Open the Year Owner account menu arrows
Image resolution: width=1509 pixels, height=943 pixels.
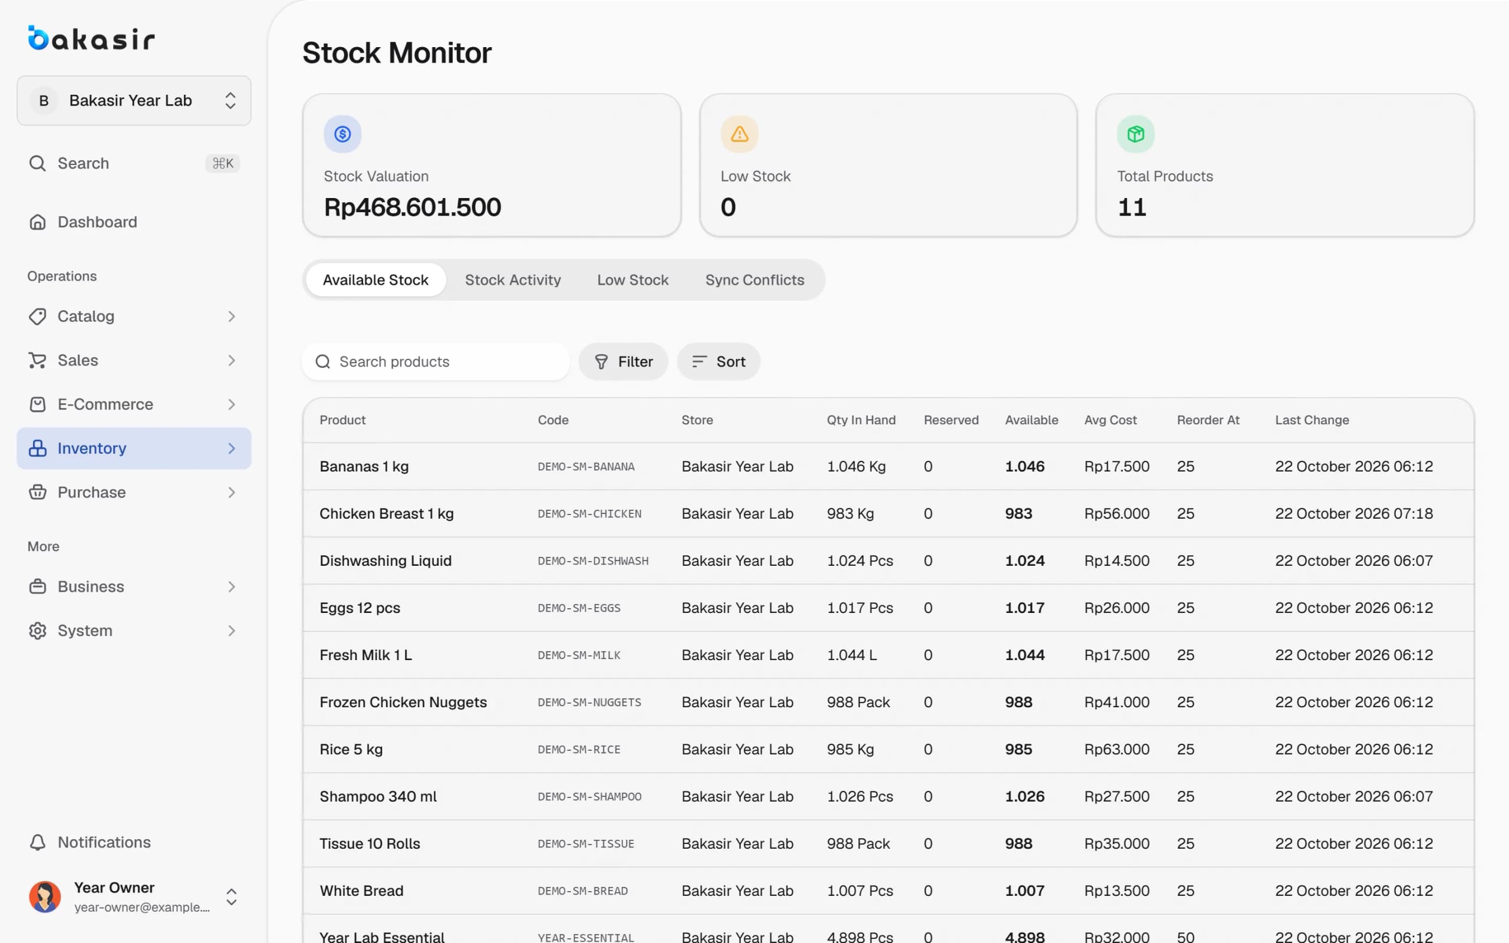click(x=231, y=896)
